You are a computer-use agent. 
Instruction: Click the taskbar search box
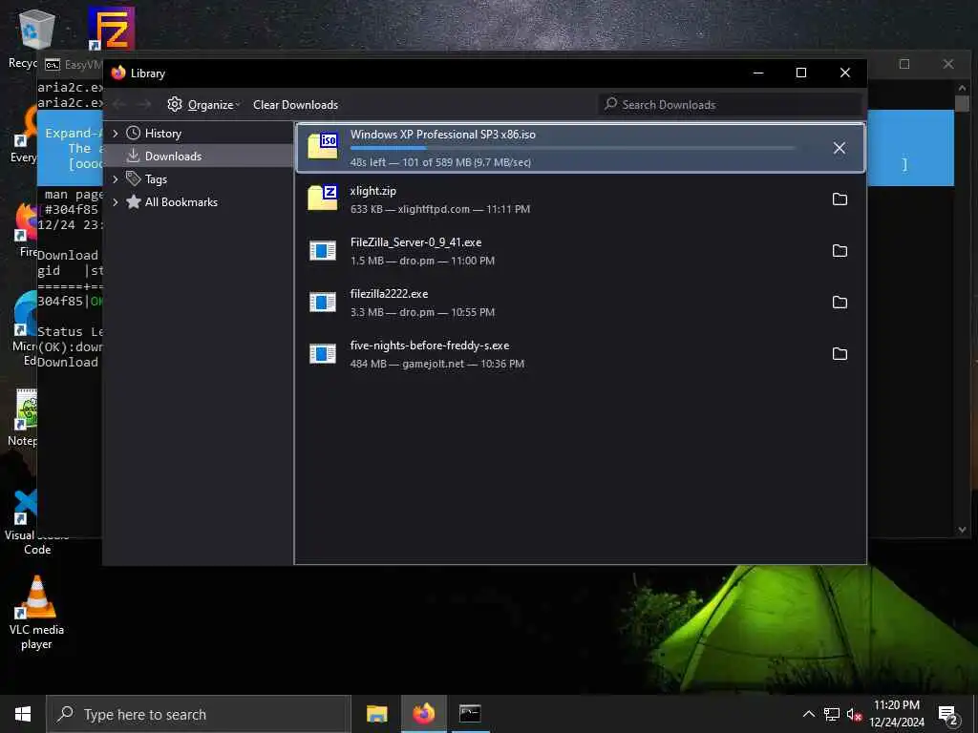(x=199, y=714)
